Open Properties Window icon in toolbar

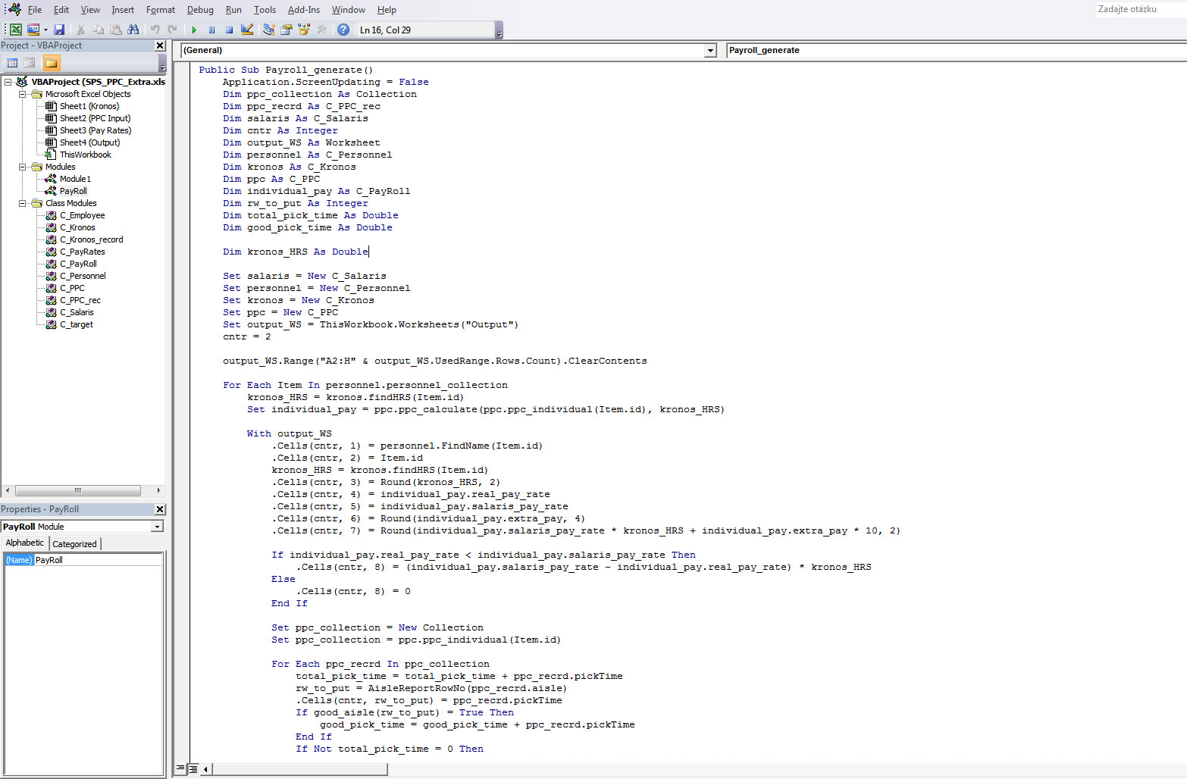click(x=287, y=30)
